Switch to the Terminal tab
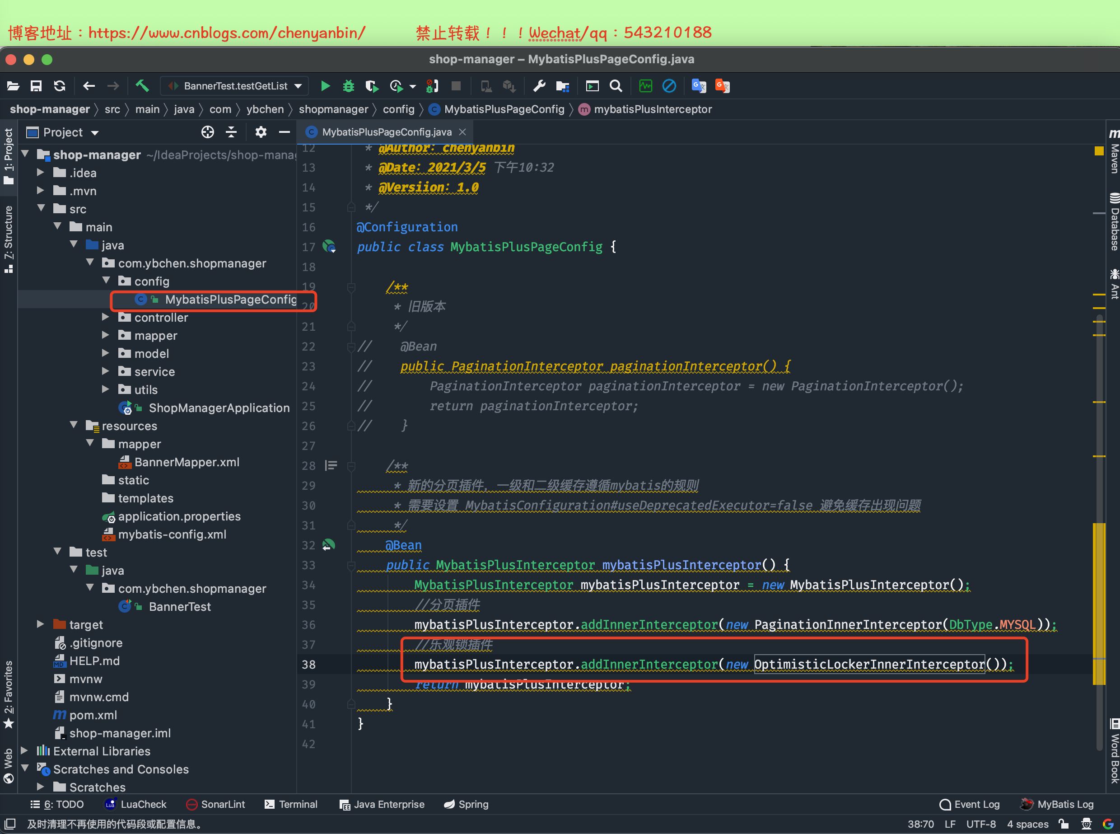This screenshot has width=1120, height=834. (292, 804)
